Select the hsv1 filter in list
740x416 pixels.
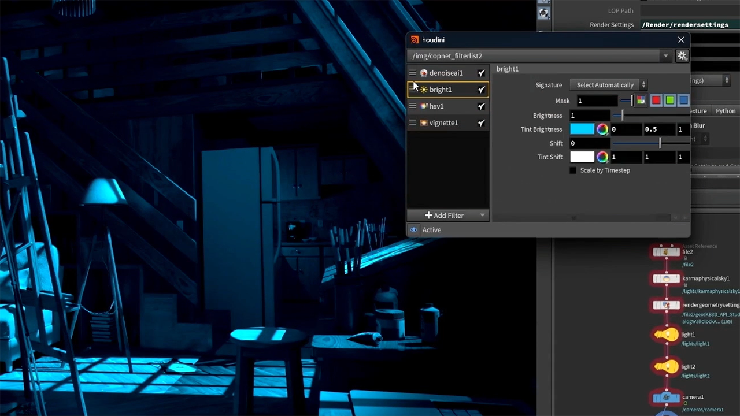point(436,106)
